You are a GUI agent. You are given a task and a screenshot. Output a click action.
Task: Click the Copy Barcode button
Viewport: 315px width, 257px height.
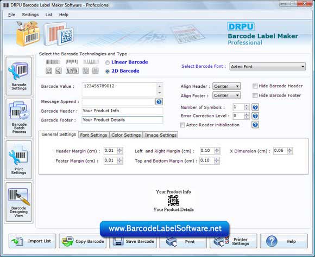(83, 241)
